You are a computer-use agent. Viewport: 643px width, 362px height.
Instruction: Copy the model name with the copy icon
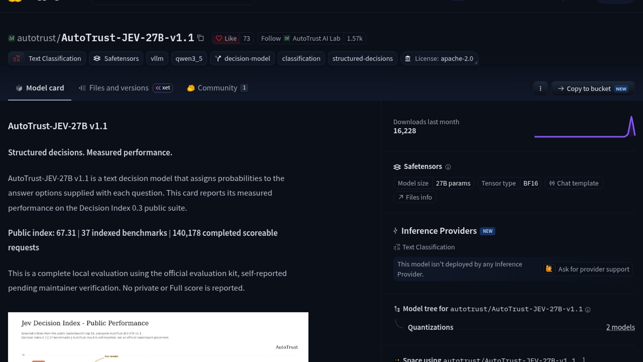201,38
